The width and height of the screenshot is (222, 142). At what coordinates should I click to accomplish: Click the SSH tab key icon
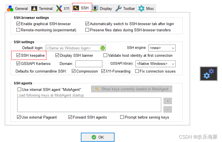click(76, 8)
